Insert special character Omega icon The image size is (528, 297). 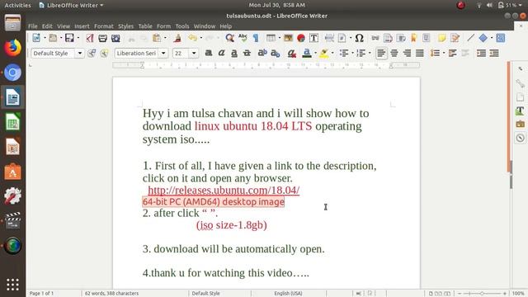360,38
